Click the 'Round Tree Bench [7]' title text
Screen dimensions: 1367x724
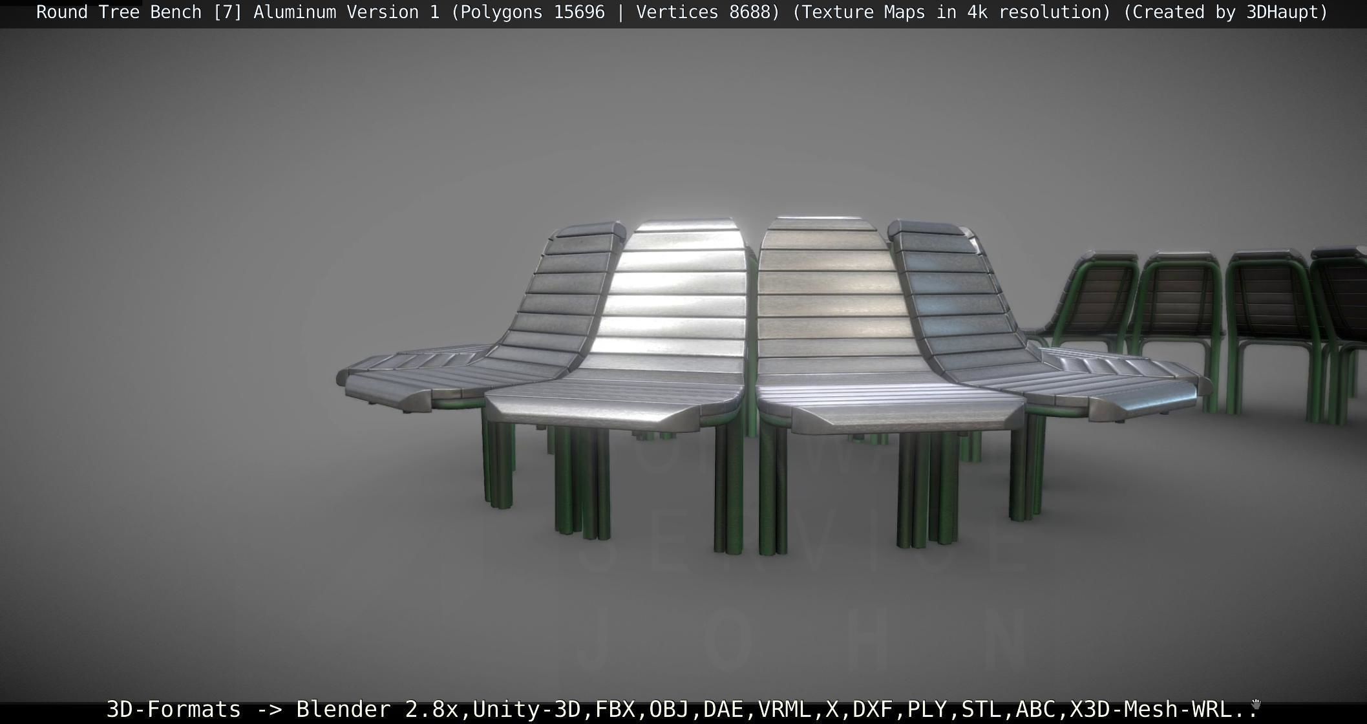click(139, 12)
